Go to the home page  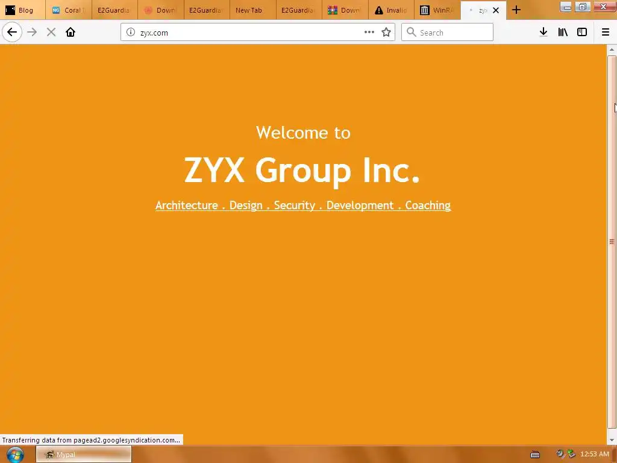coord(70,33)
